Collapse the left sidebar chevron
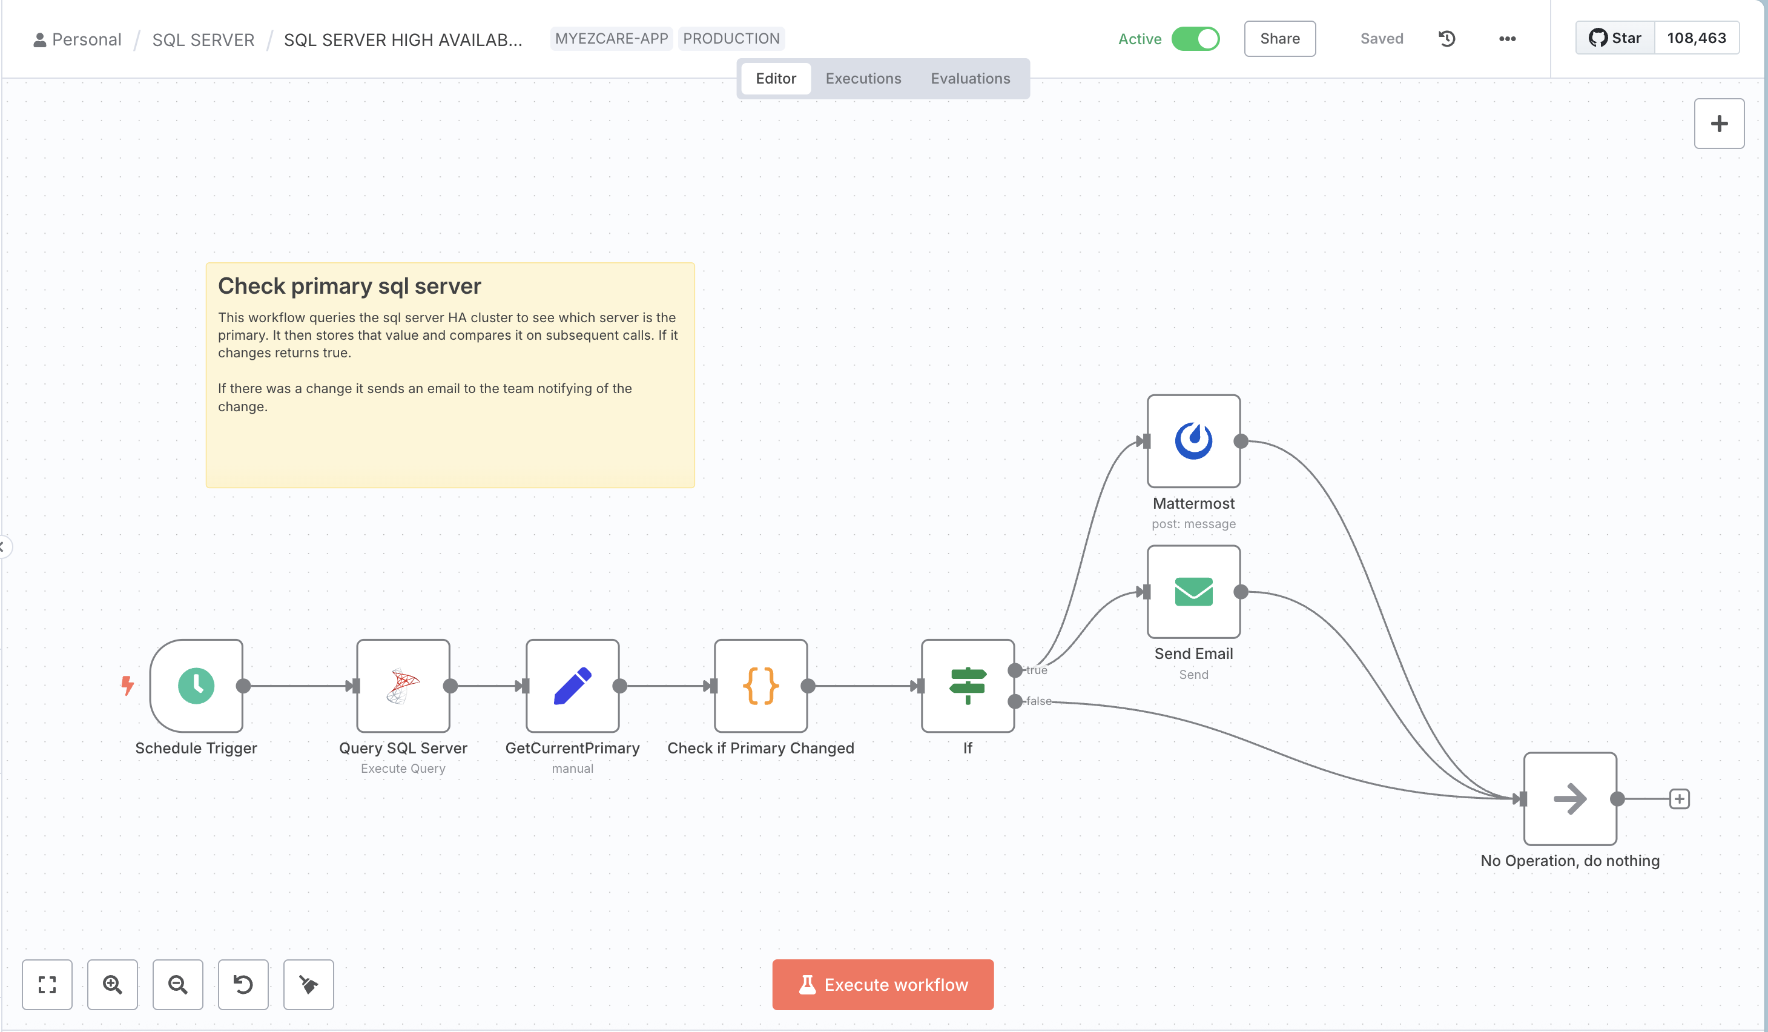Image resolution: width=1768 pixels, height=1032 pixels. click(x=4, y=548)
